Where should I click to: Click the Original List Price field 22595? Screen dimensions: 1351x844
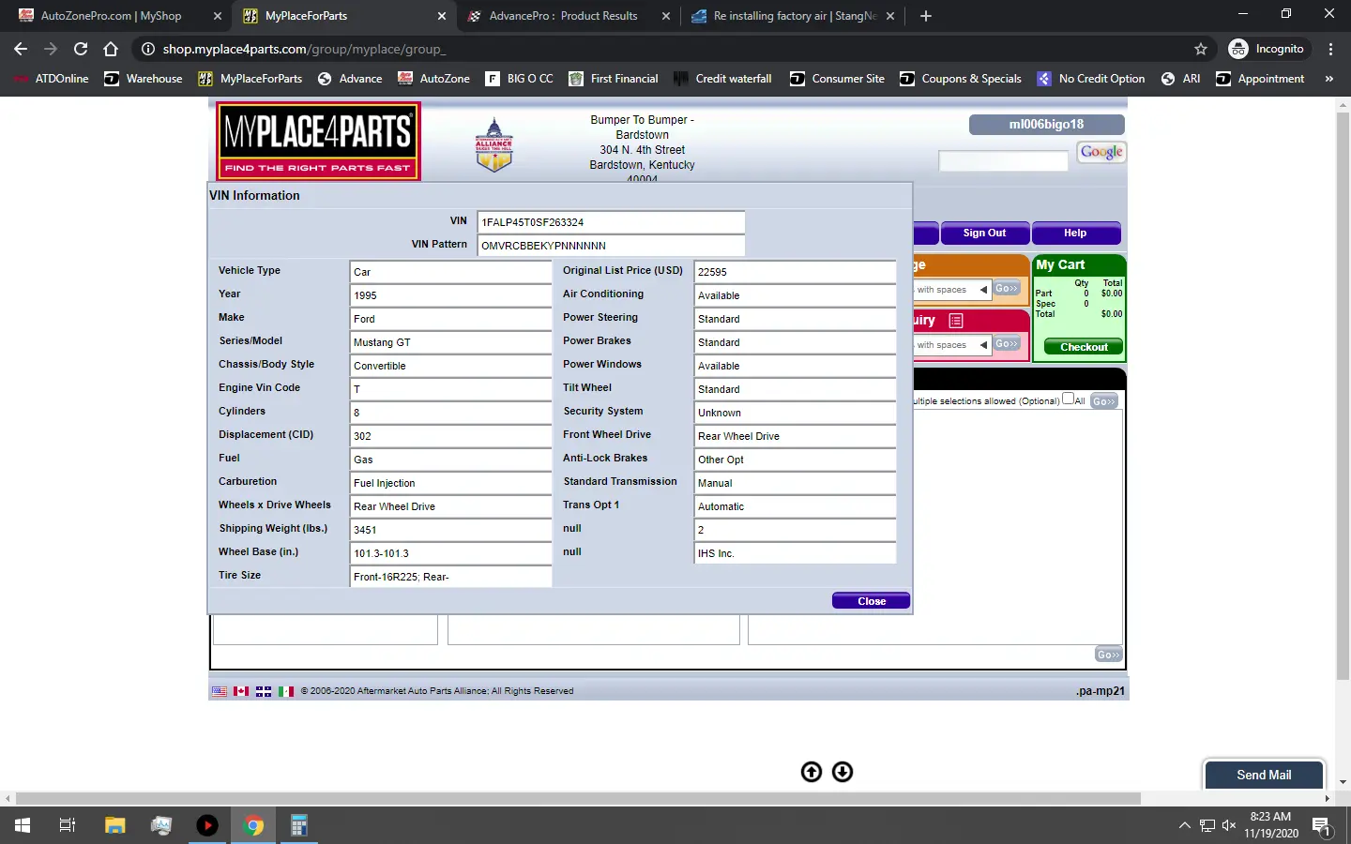(795, 272)
